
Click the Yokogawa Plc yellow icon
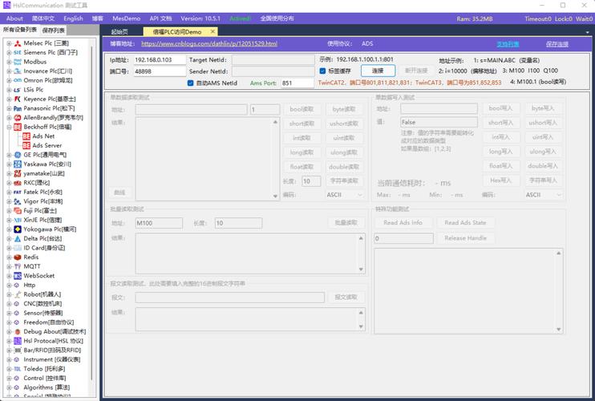point(18,229)
